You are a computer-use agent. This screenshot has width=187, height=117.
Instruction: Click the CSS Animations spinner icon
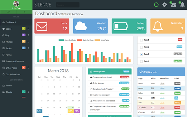3,74
